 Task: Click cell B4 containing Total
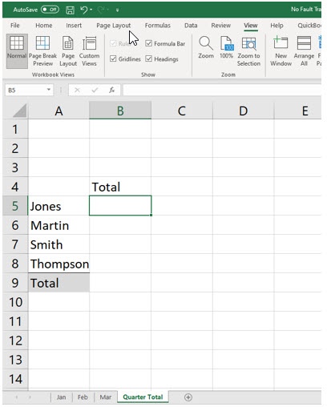coord(120,187)
